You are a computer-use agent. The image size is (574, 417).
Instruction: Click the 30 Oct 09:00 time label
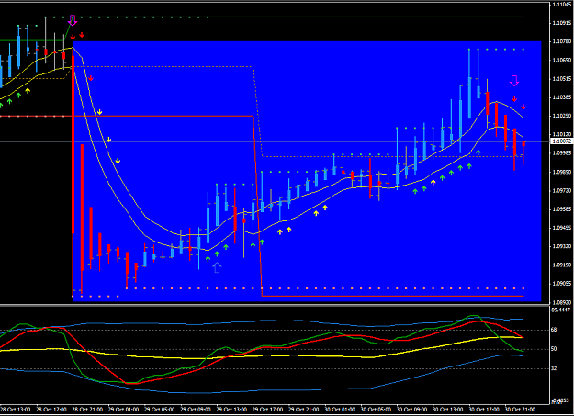pos(411,410)
